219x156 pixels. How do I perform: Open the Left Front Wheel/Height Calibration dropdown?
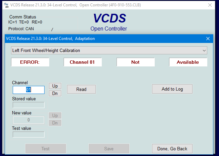point(109,50)
